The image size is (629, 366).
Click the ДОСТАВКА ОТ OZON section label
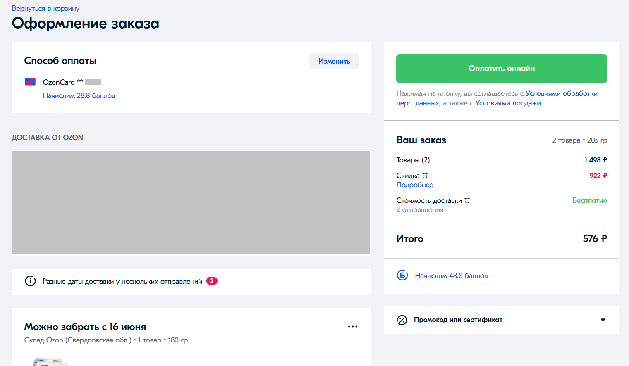48,138
